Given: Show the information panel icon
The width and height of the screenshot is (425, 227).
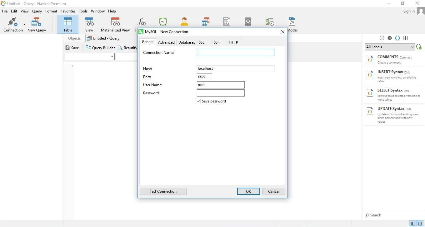Looking at the screenshot, I should pyautogui.click(x=382, y=38).
